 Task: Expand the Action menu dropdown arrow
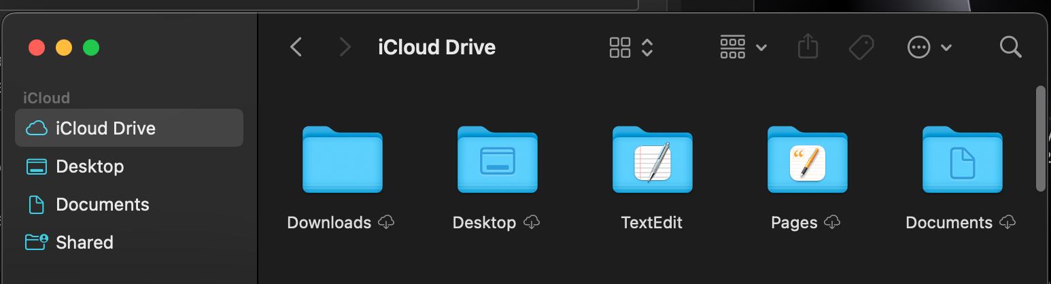tap(946, 48)
